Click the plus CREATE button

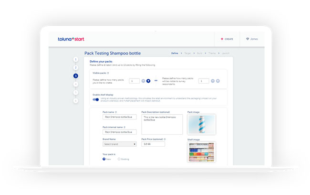(227, 39)
